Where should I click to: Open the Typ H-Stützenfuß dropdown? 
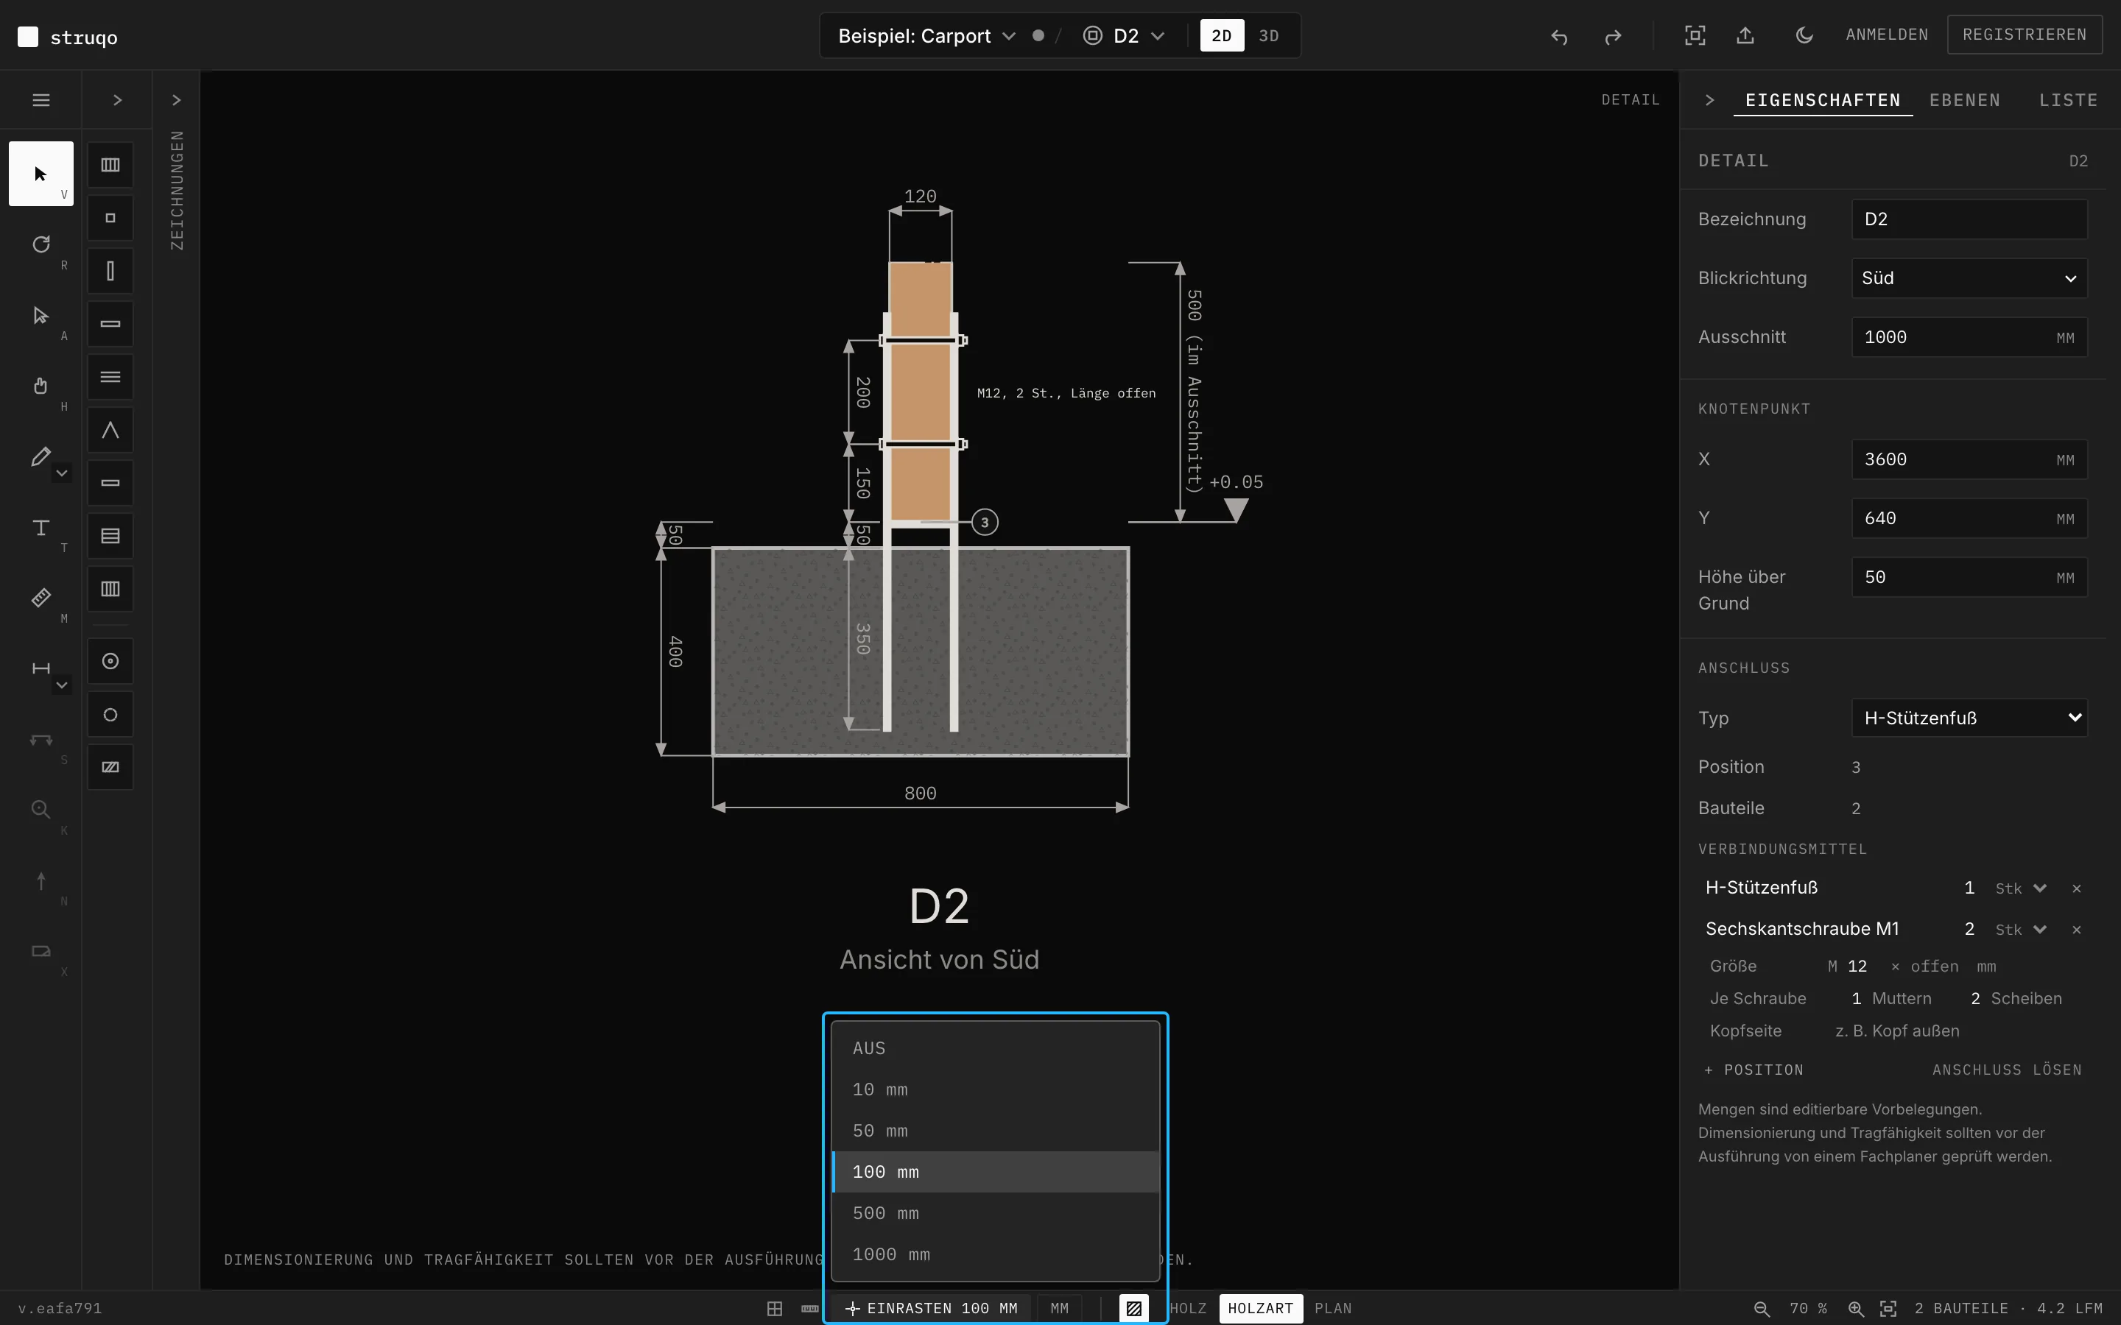1969,718
